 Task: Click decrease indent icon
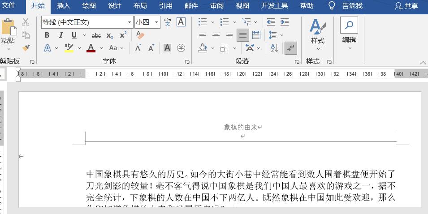pyautogui.click(x=271, y=22)
